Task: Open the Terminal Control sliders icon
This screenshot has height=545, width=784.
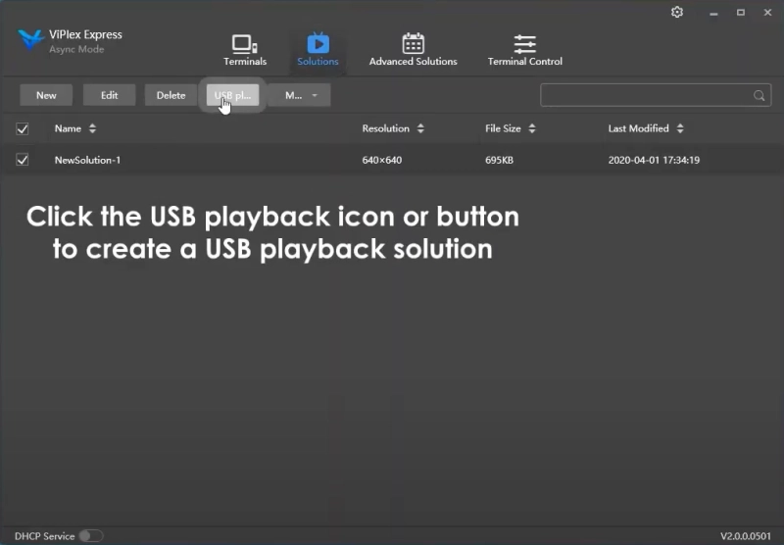Action: 524,45
